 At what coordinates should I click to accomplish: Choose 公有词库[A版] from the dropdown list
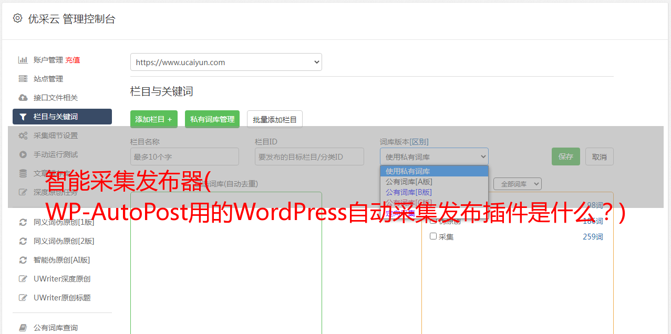coord(434,182)
